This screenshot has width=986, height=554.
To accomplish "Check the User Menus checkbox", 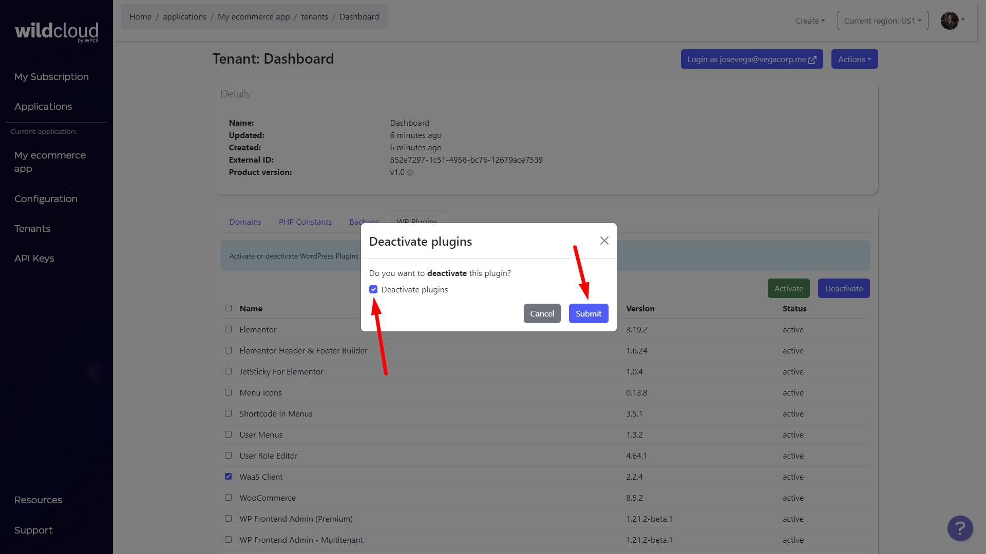I will 228,434.
